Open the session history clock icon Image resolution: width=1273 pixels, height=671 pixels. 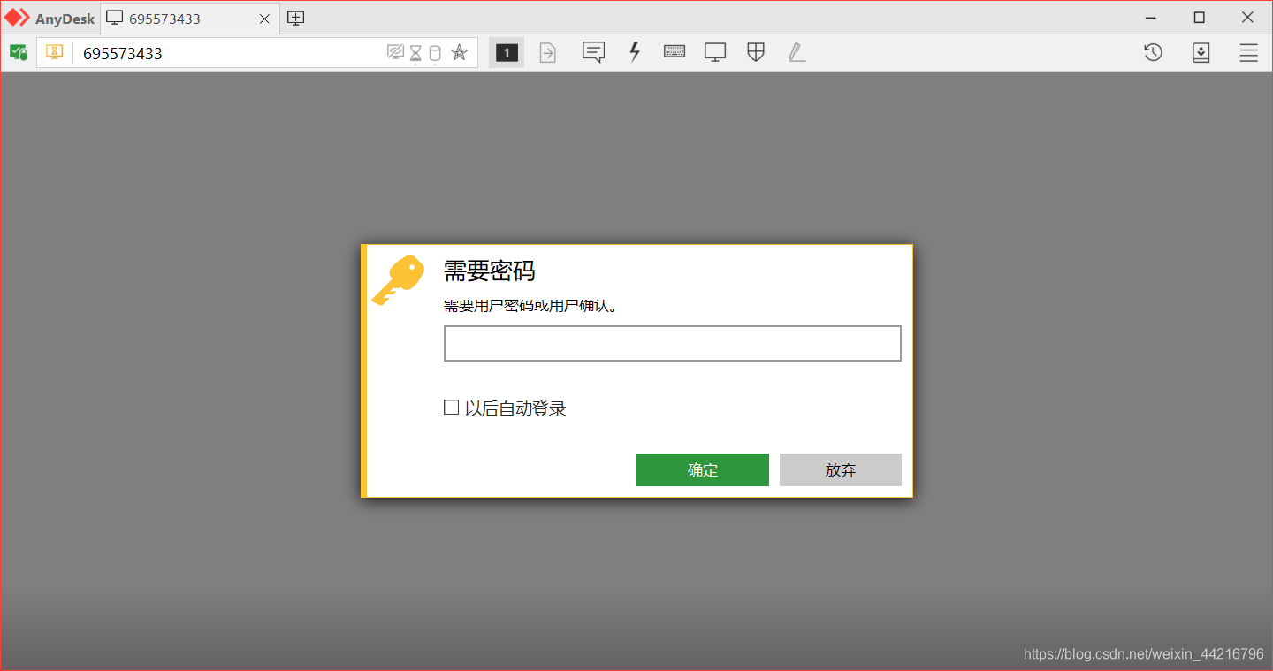click(1153, 53)
